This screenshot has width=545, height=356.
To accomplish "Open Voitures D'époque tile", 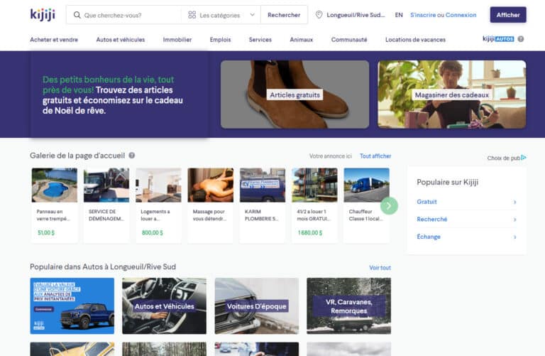I will [x=256, y=306].
